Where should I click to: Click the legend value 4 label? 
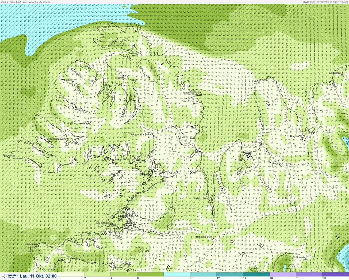(x=112, y=278)
